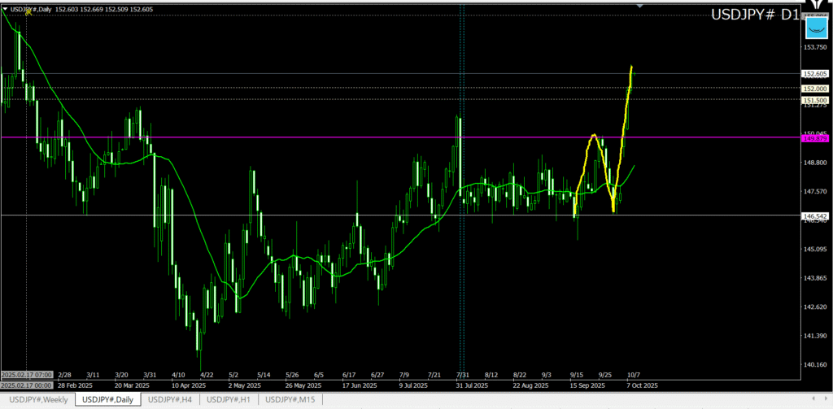The width and height of the screenshot is (833, 409).
Task: Click the 7/31 date on the time axis
Action: coord(462,375)
